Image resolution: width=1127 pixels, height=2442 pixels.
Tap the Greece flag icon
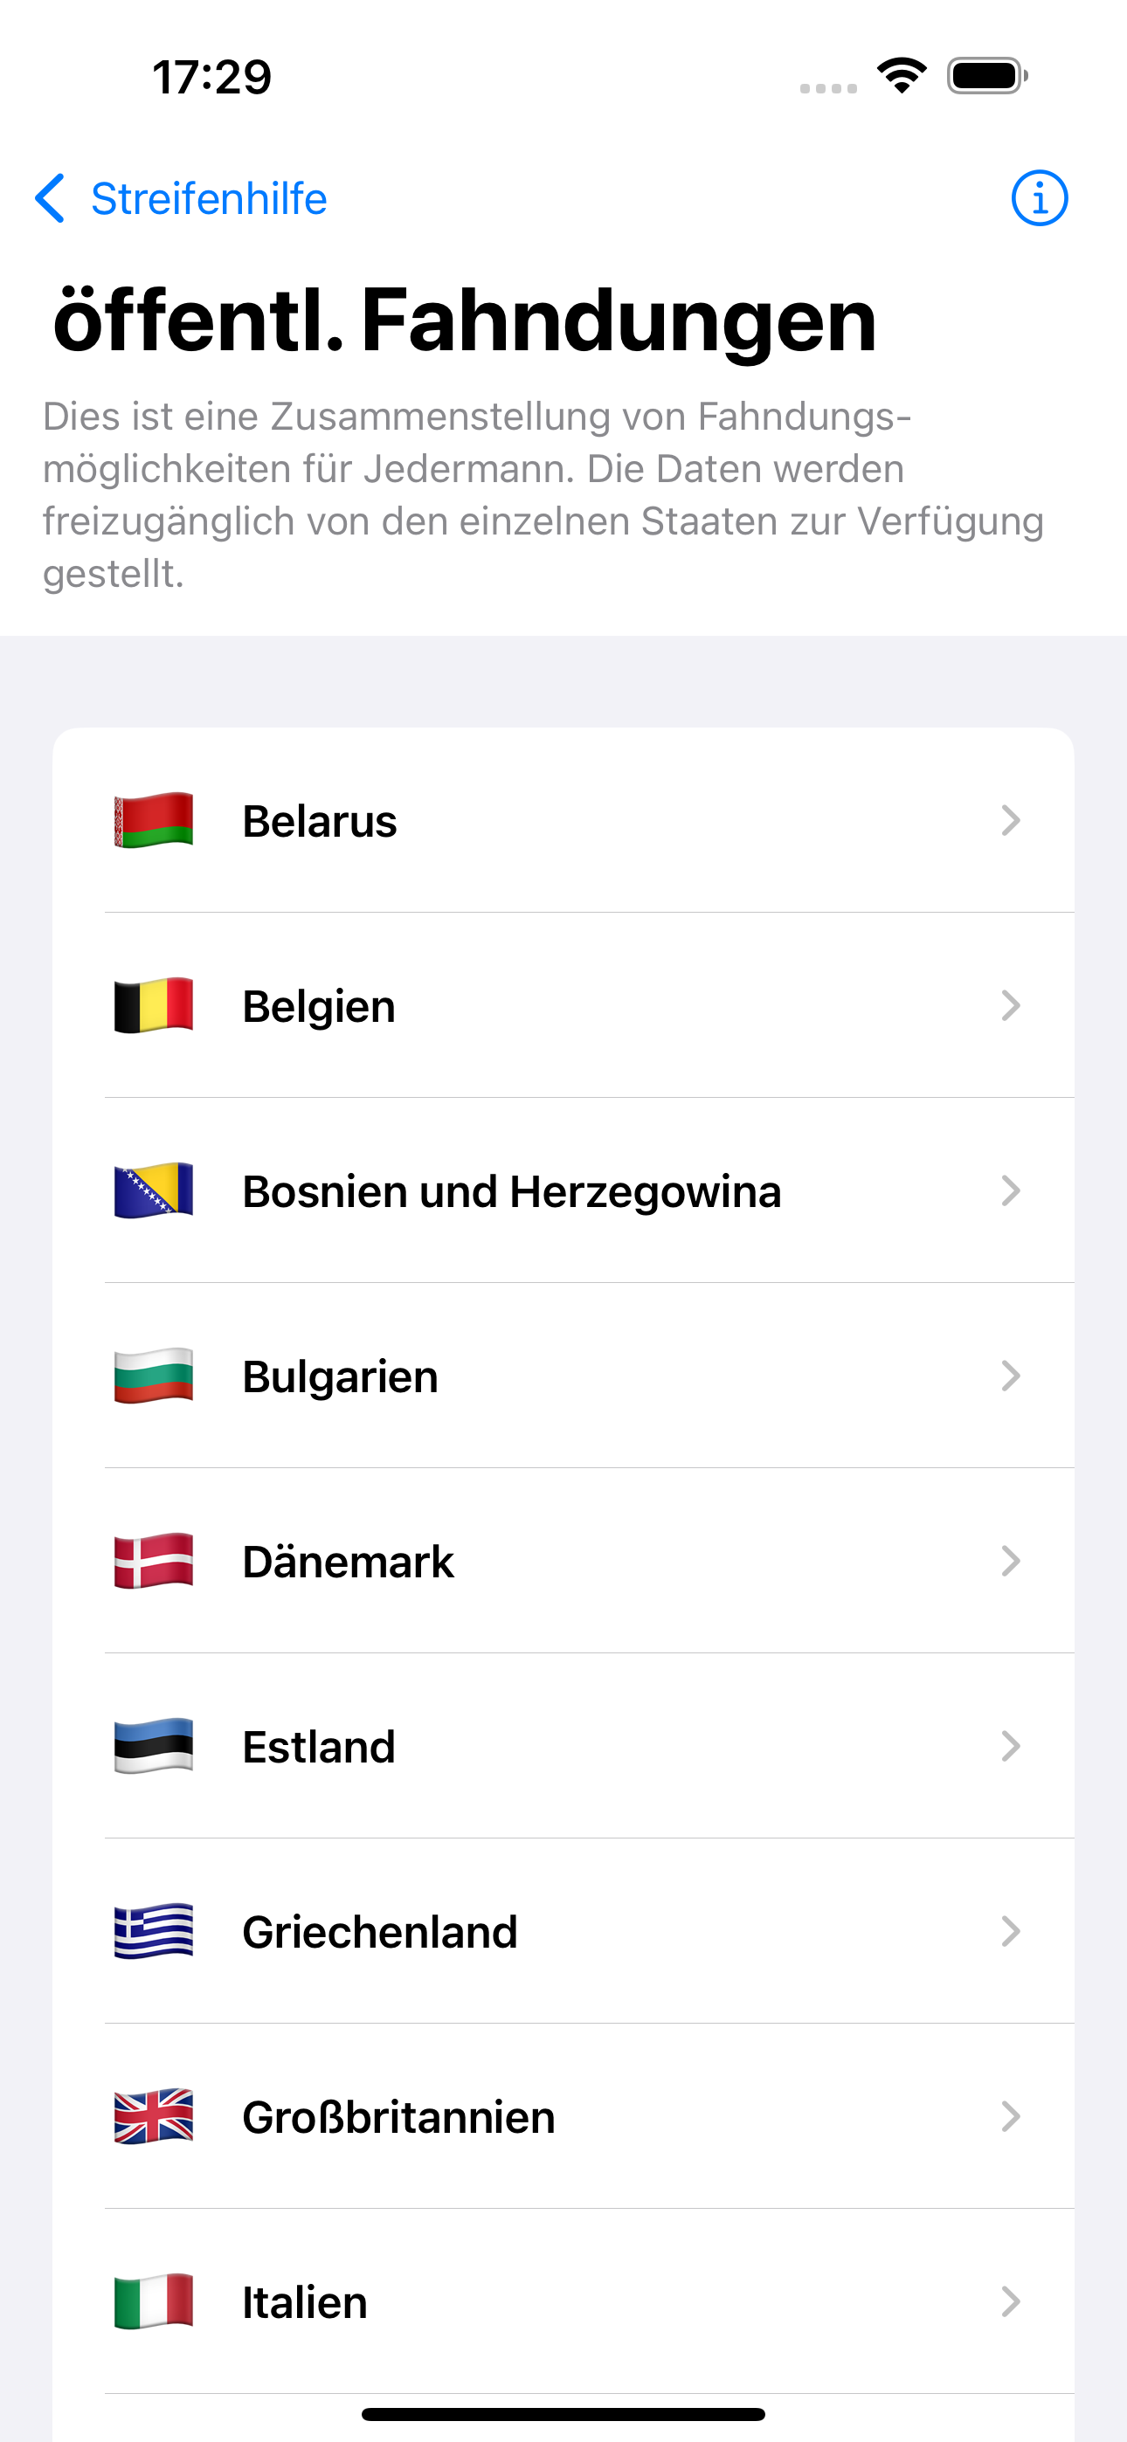154,1931
